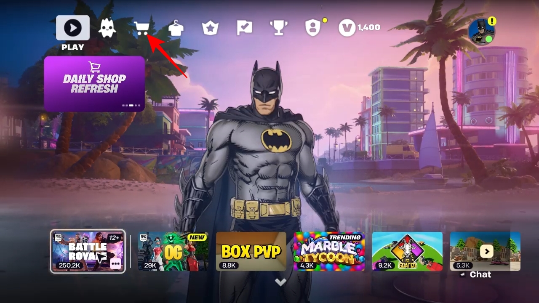539x303 pixels.
Task: Select the Battle Royale game tile
Action: [x=88, y=251]
